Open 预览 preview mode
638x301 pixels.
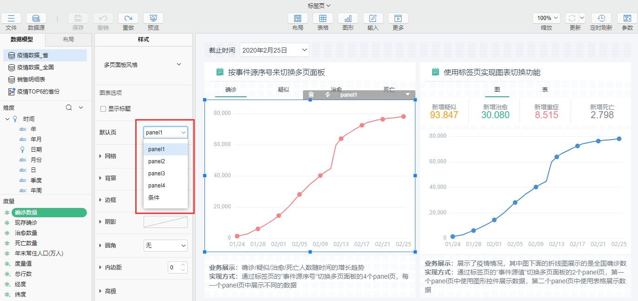(x=153, y=19)
